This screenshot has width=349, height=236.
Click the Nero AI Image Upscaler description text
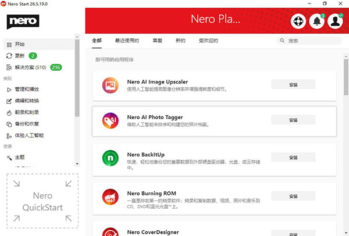[177, 89]
